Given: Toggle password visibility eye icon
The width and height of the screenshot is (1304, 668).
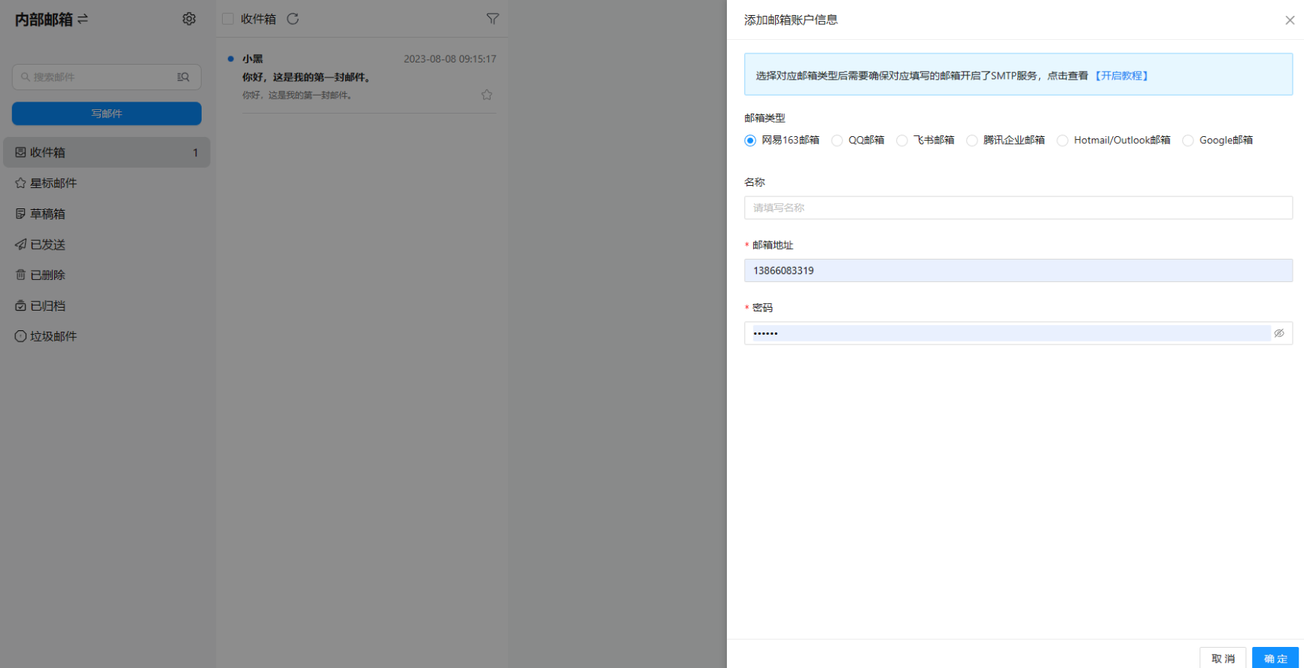Looking at the screenshot, I should point(1278,333).
